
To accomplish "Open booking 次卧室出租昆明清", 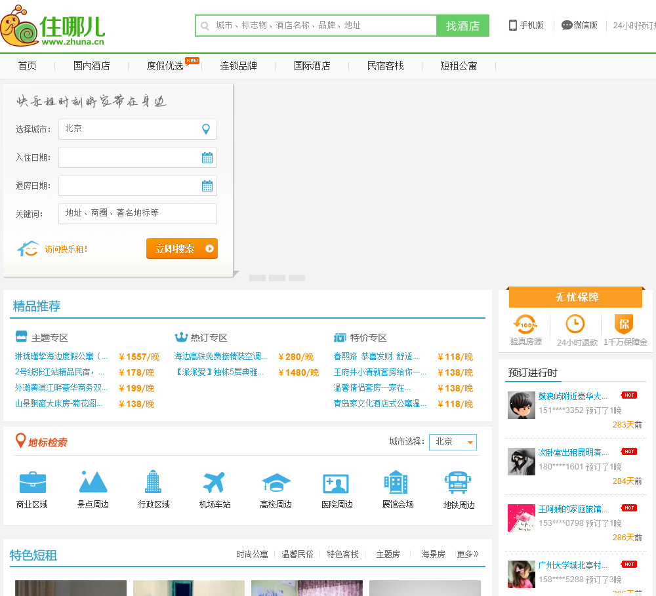I will click(572, 452).
